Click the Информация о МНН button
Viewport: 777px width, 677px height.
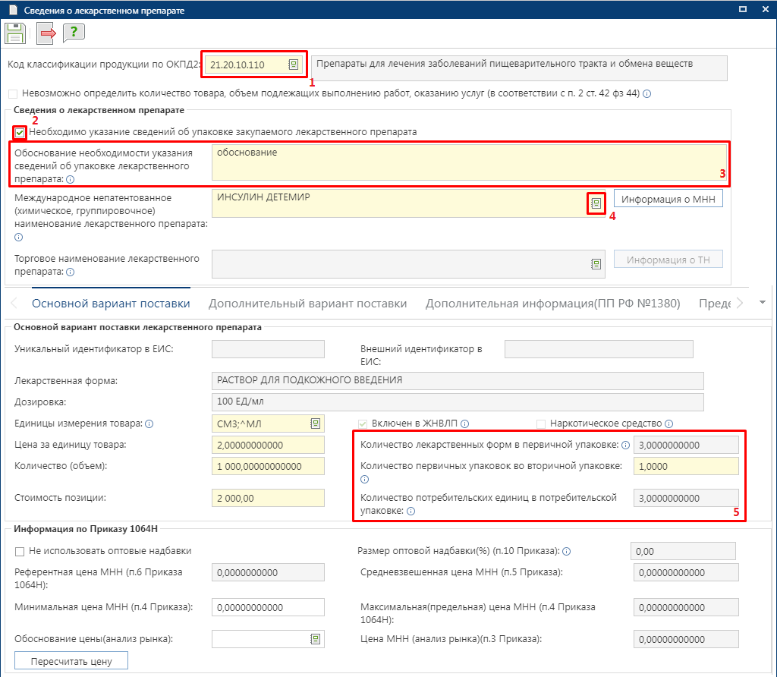tap(668, 200)
